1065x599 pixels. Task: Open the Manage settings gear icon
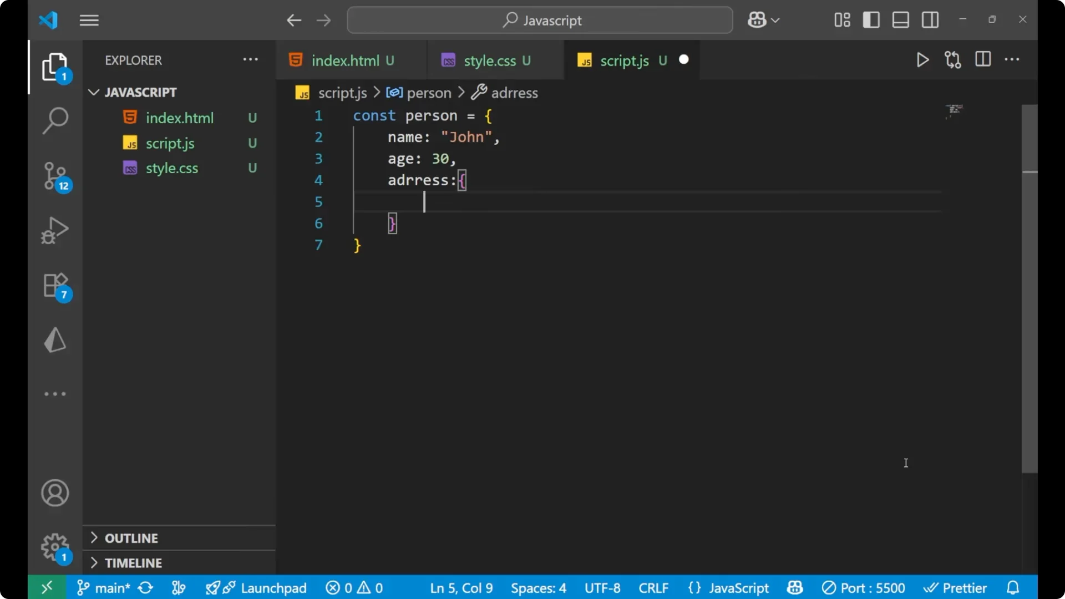[x=55, y=547]
